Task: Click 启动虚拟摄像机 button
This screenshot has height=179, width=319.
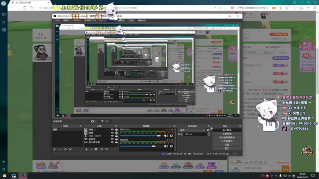Action: point(227,137)
